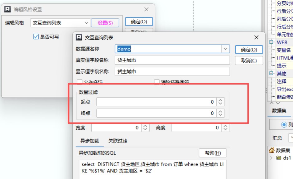Click the down chevron above 数据集 panel
Screen dimensions: 293x179
[278, 103]
